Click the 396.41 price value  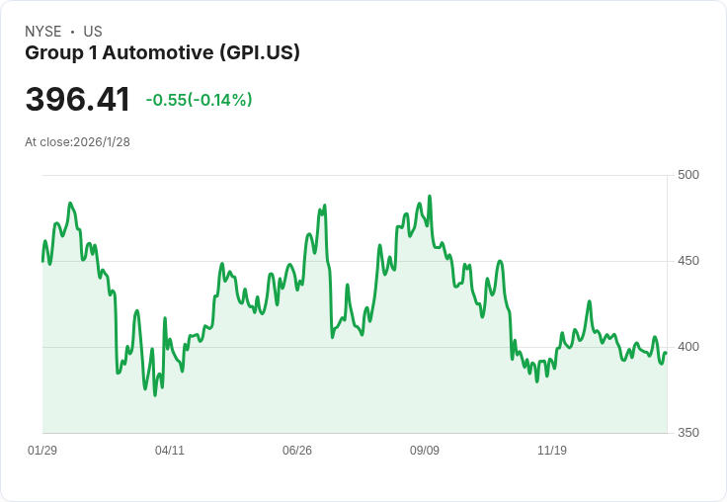pyautogui.click(x=78, y=100)
